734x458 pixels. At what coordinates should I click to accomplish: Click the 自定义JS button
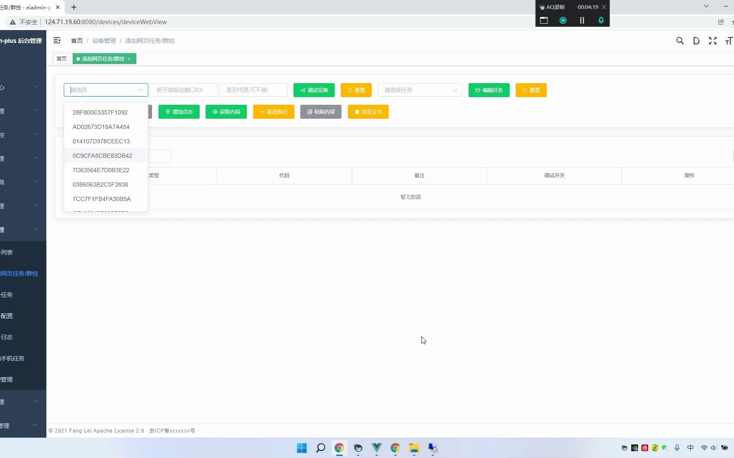pos(368,112)
